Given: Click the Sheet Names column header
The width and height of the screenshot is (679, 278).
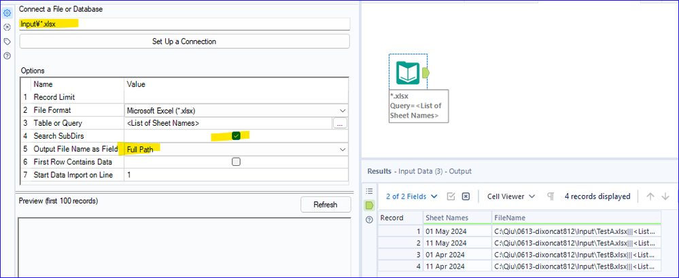Looking at the screenshot, I should 457,218.
